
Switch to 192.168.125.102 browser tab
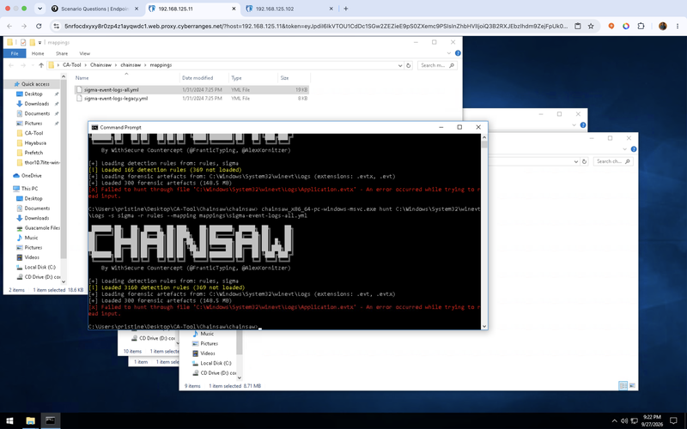pyautogui.click(x=289, y=9)
